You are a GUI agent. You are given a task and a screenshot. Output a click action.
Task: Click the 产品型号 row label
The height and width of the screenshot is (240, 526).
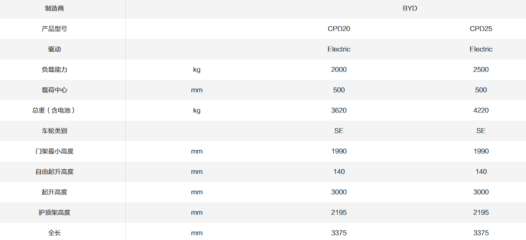[55, 29]
